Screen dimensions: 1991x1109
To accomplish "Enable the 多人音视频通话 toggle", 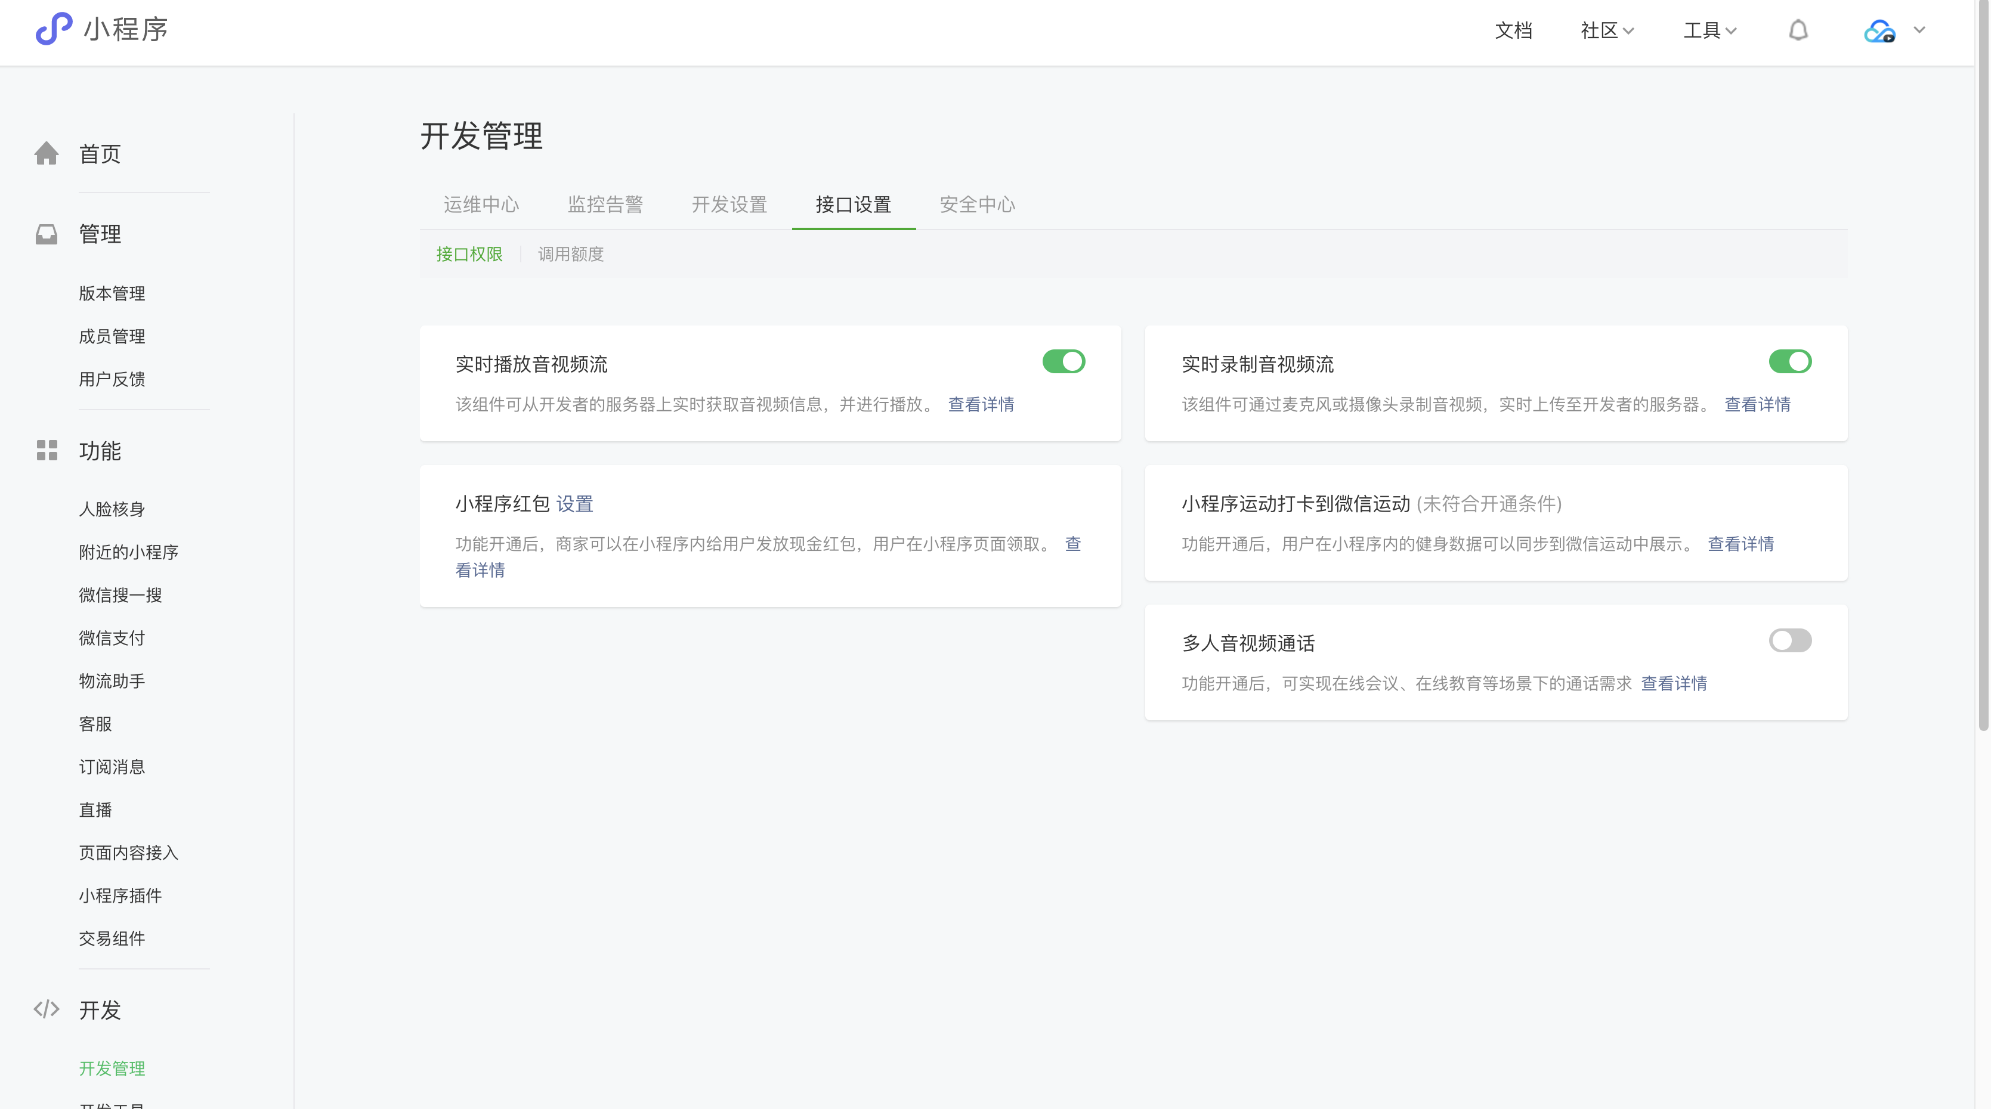I will [1790, 641].
